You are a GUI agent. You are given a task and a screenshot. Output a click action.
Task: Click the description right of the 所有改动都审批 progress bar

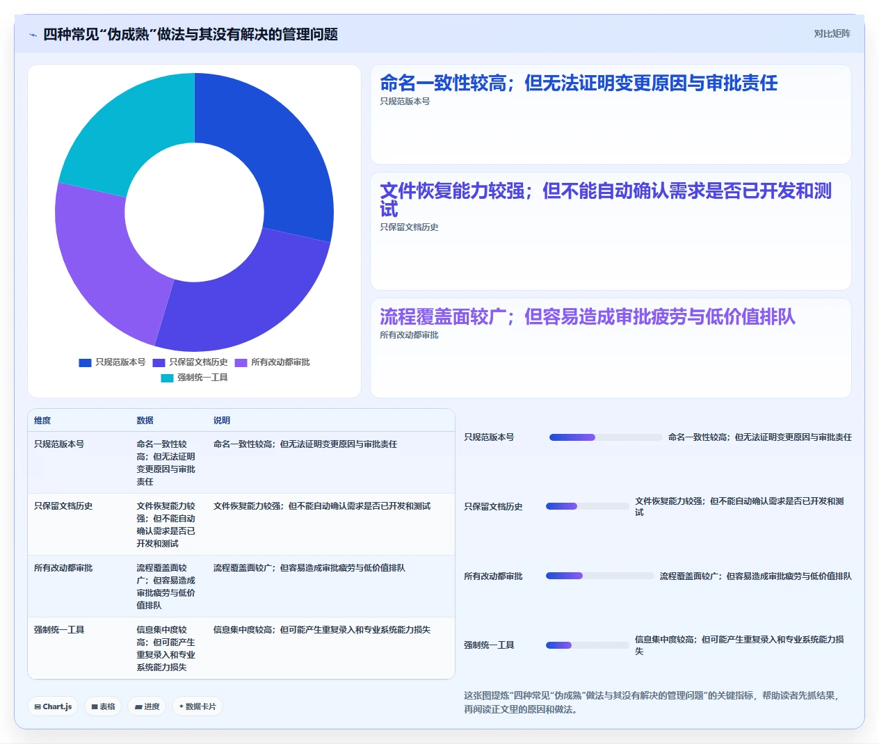click(756, 576)
